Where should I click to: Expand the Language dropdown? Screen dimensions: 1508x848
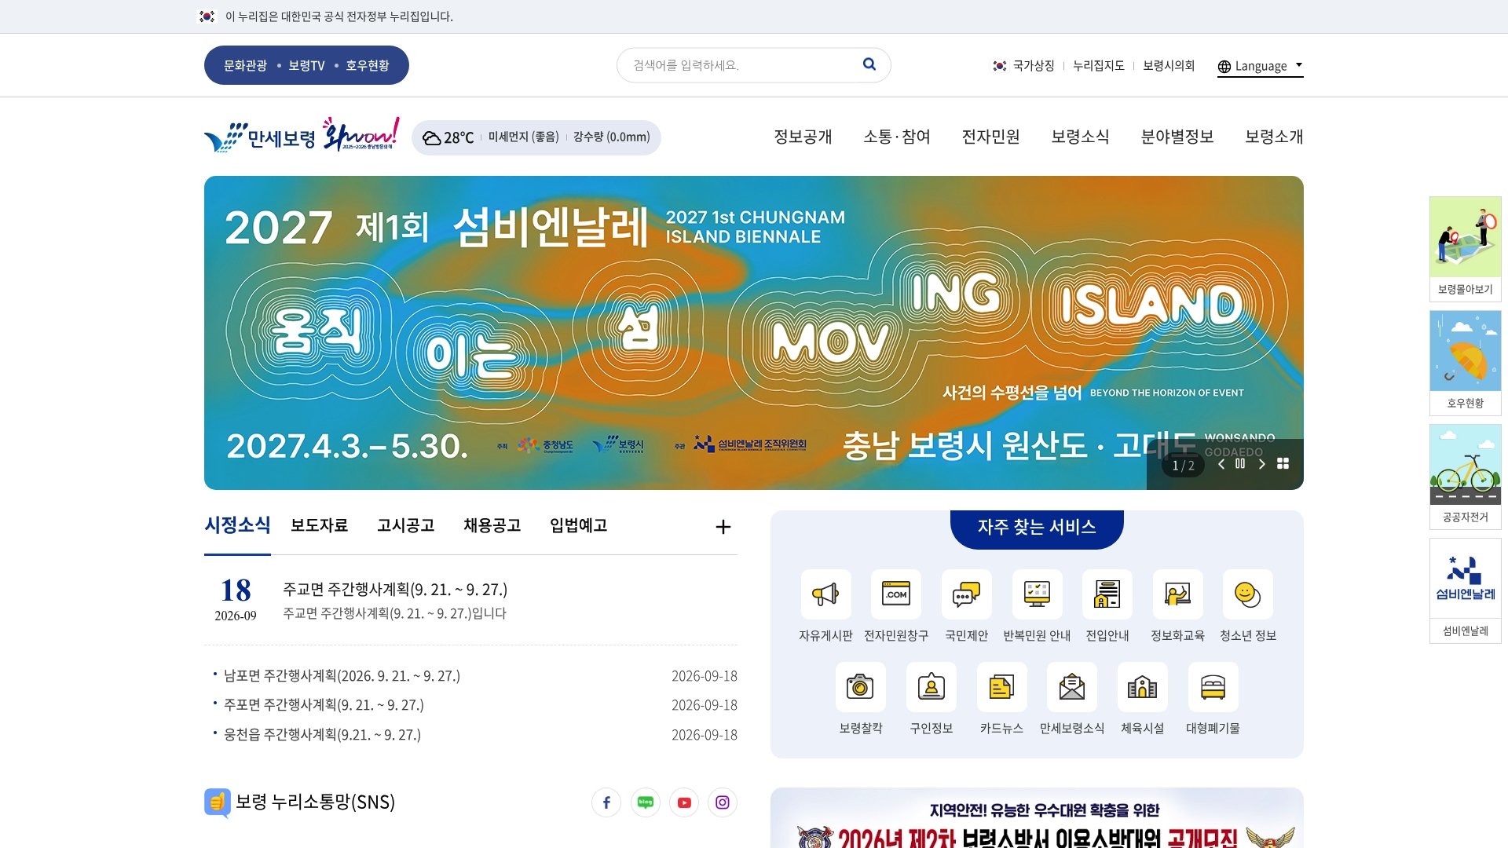click(1261, 67)
